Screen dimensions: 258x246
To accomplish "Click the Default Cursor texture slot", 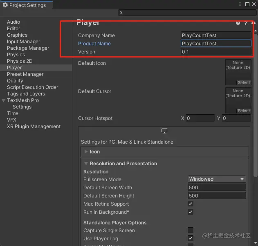I will point(238,100).
